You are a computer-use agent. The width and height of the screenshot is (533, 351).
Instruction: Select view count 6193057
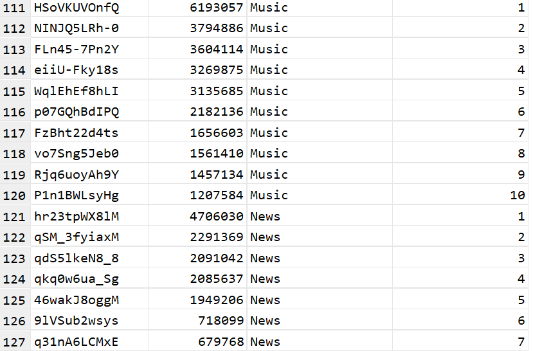[x=197, y=8]
